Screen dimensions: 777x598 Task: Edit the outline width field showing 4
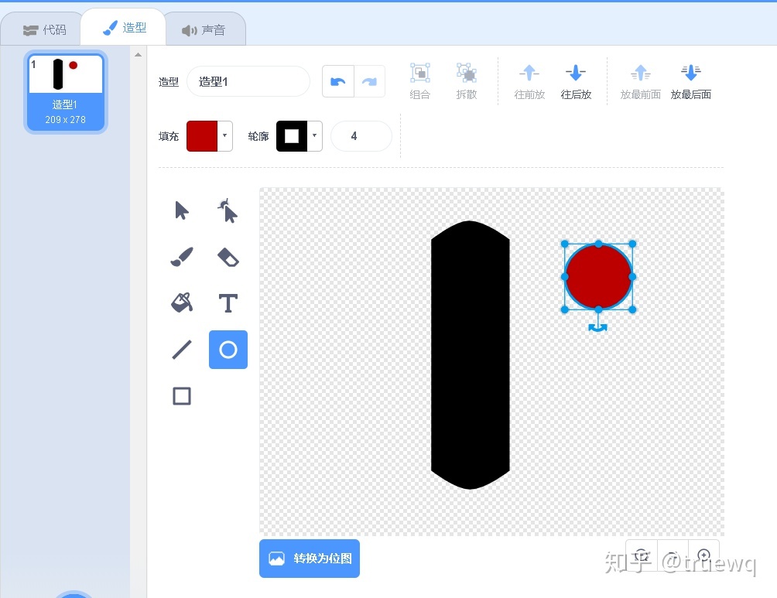tap(361, 135)
